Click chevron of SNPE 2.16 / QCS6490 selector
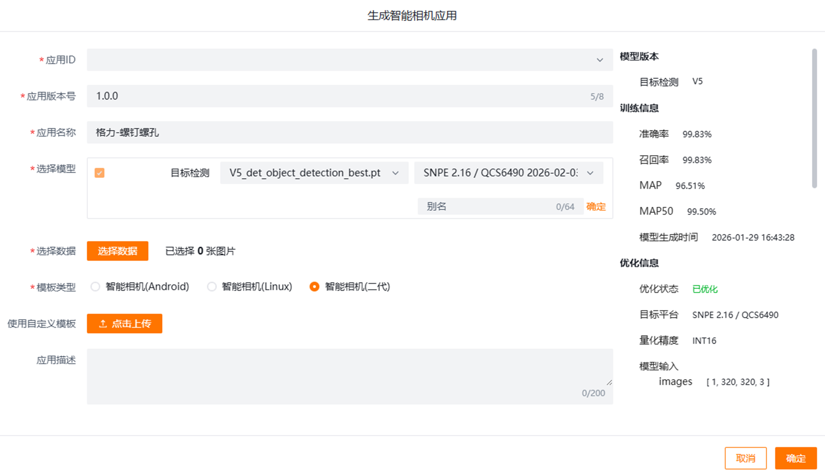This screenshot has width=825, height=474. click(590, 173)
